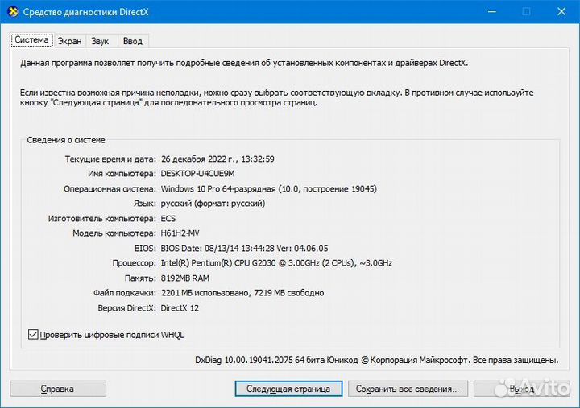Close the DirectX diagnostic window
This screenshot has height=408, width=580.
coord(561,12)
